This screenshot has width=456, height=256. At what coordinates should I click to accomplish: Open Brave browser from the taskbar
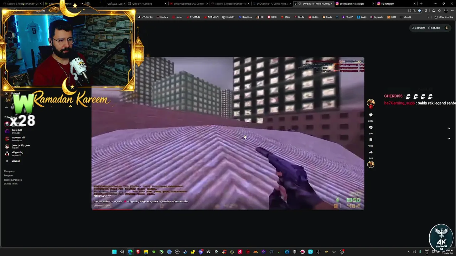(x=138, y=252)
